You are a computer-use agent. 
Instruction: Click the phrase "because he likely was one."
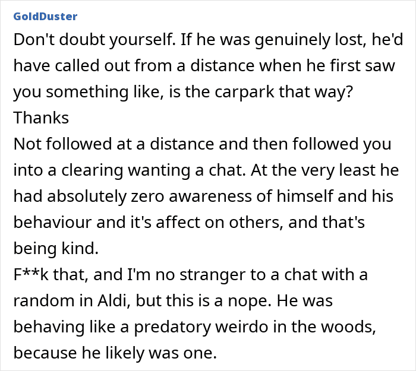pos(115,353)
